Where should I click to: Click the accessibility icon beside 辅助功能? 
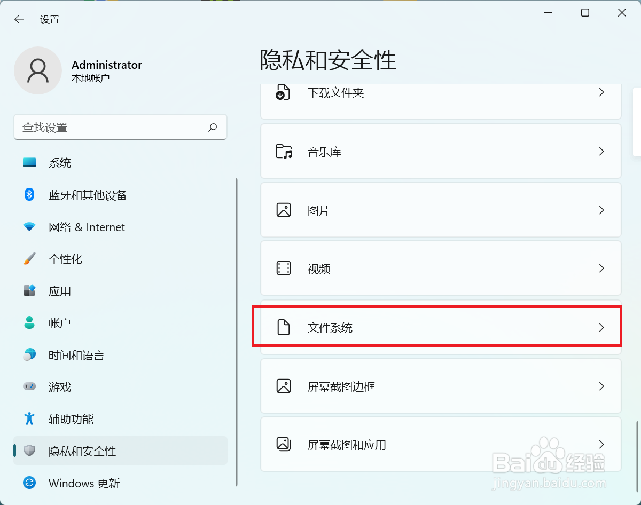29,419
